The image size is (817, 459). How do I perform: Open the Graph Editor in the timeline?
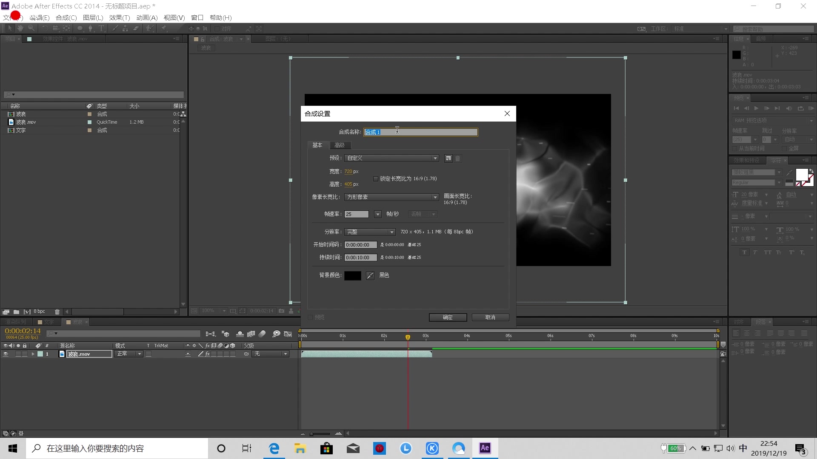point(288,334)
